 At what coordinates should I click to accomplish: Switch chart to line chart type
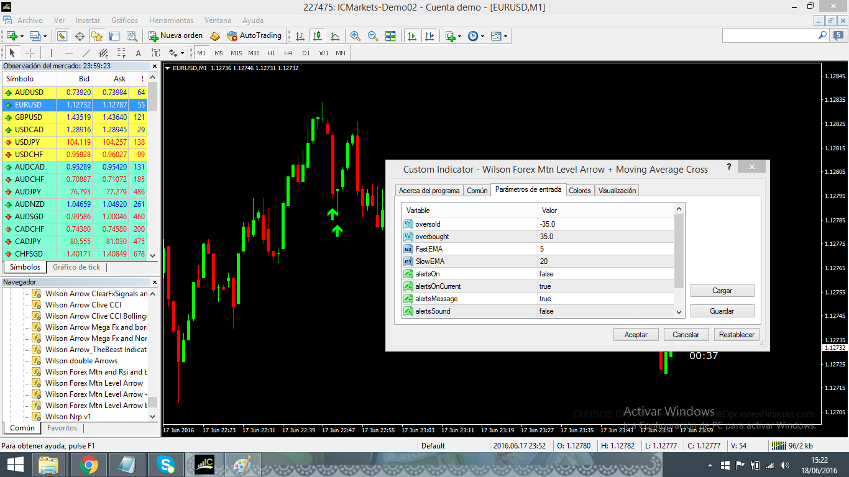point(335,36)
